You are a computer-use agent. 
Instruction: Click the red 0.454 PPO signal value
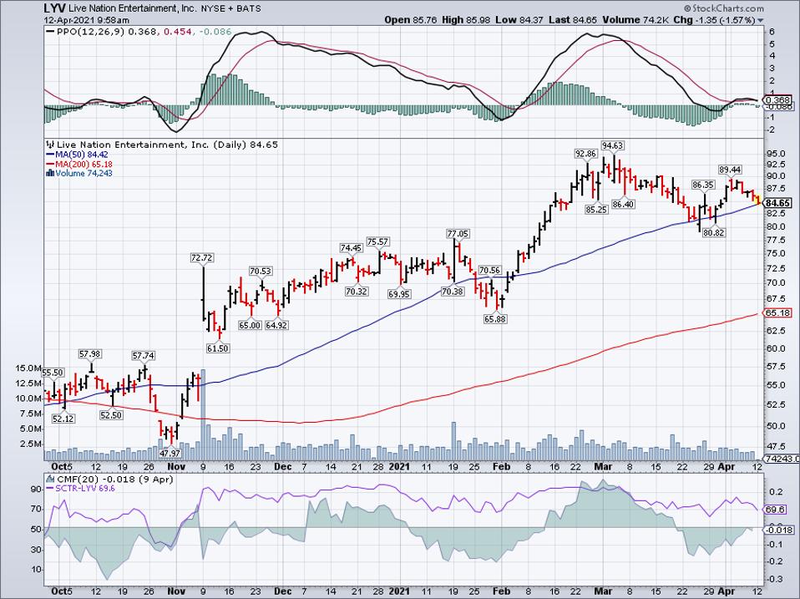[179, 32]
